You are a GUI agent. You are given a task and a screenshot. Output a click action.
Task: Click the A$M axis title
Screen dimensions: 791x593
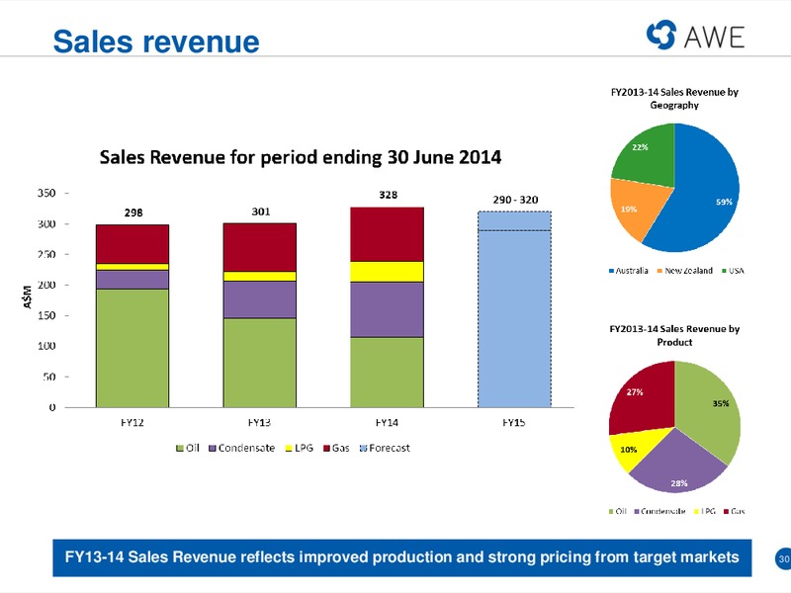click(x=28, y=297)
